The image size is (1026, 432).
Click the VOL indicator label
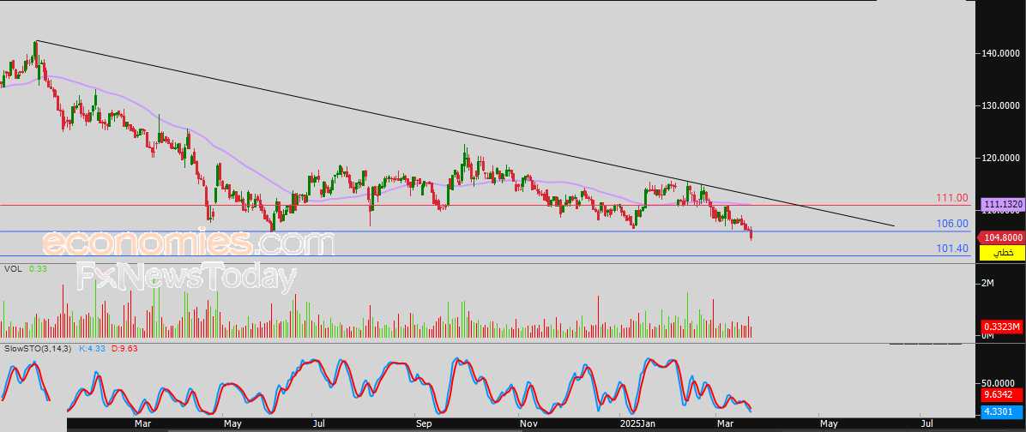[13, 268]
